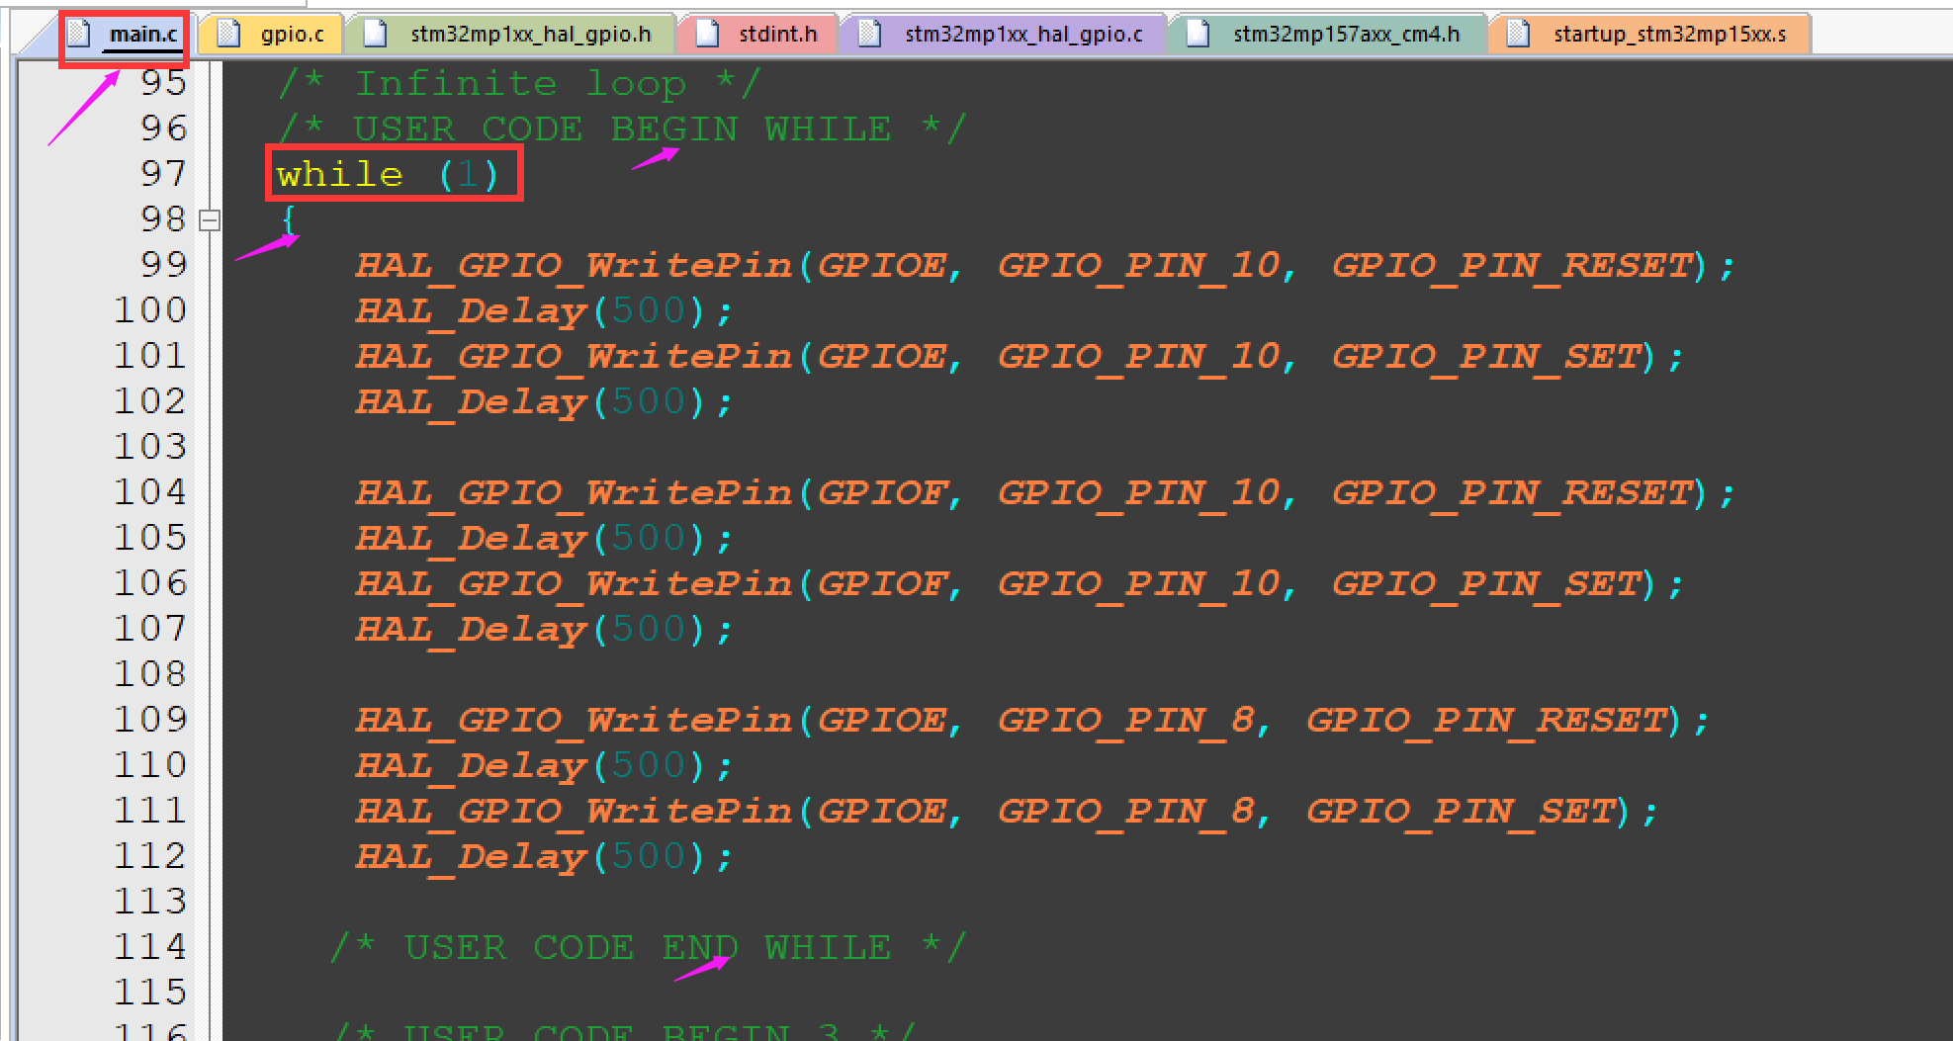This screenshot has width=1953, height=1041.
Task: Select the stm32mp157axx_cm4.h tab
Action: click(1346, 34)
